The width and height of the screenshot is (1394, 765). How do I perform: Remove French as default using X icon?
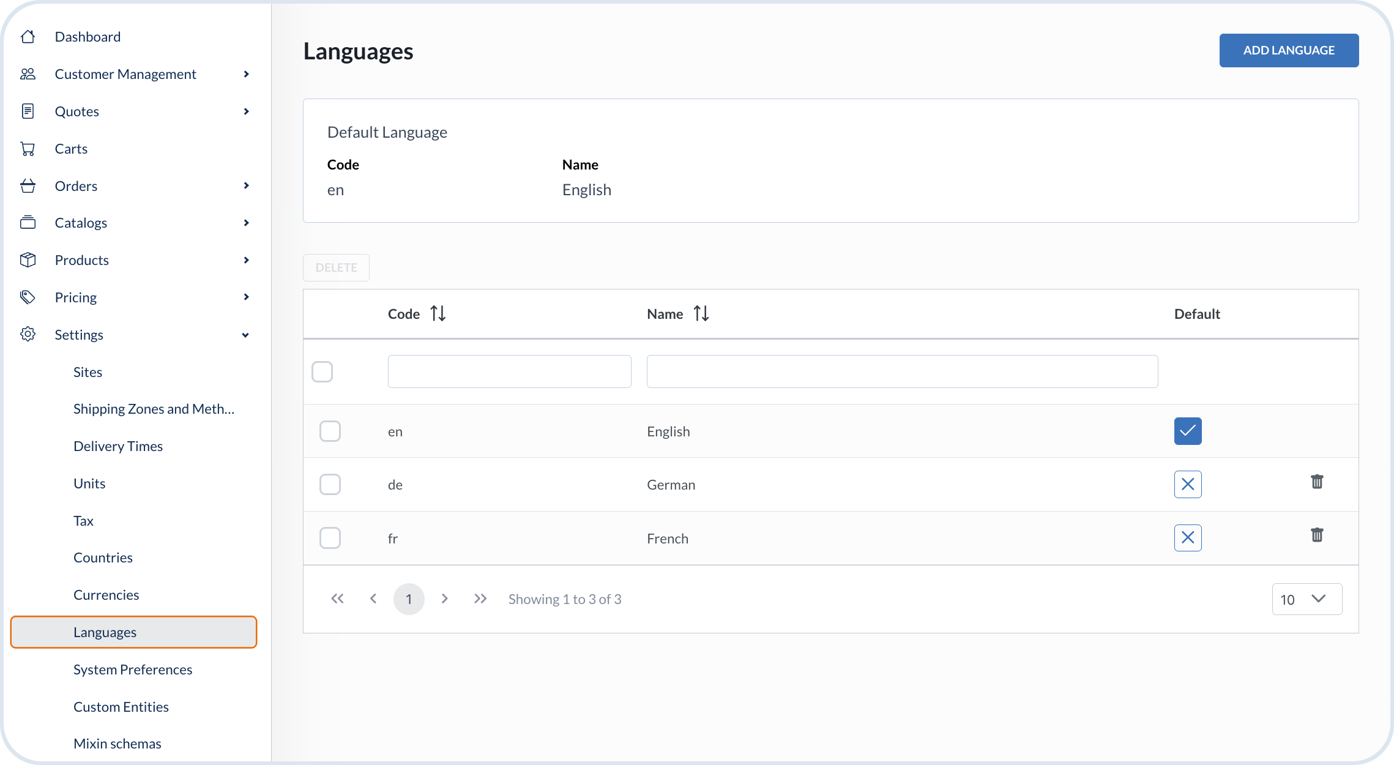(1187, 537)
